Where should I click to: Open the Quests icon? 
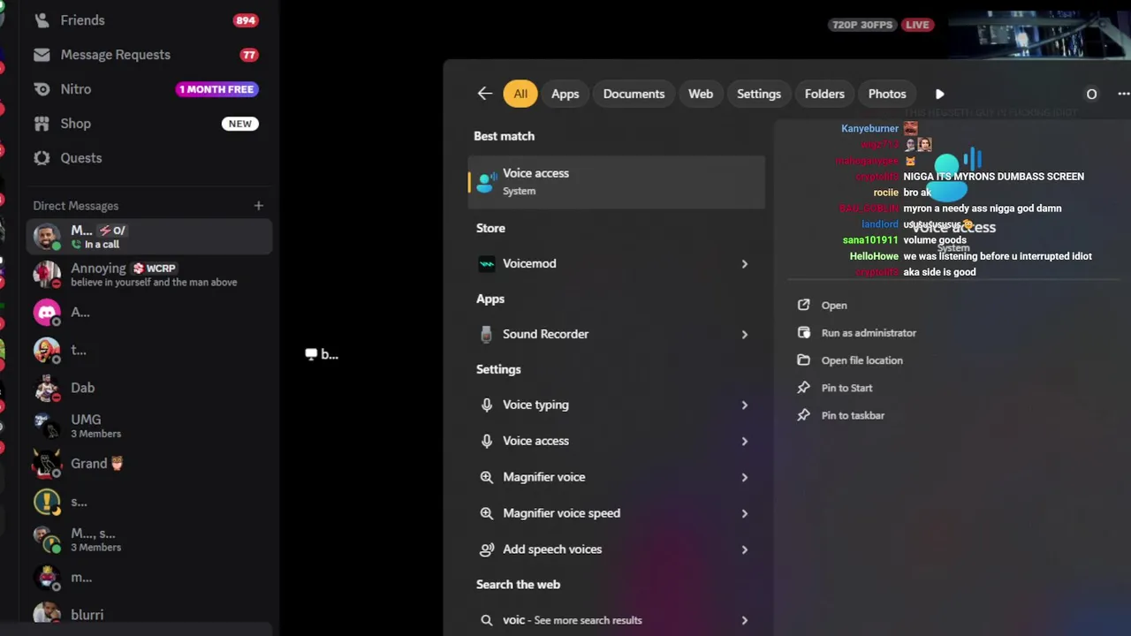click(x=42, y=158)
